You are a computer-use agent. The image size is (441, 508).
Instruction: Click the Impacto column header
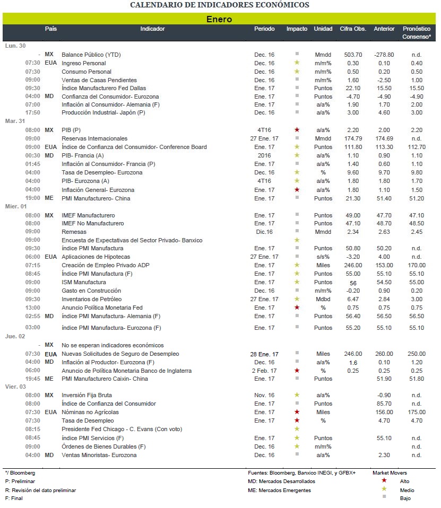click(297, 29)
